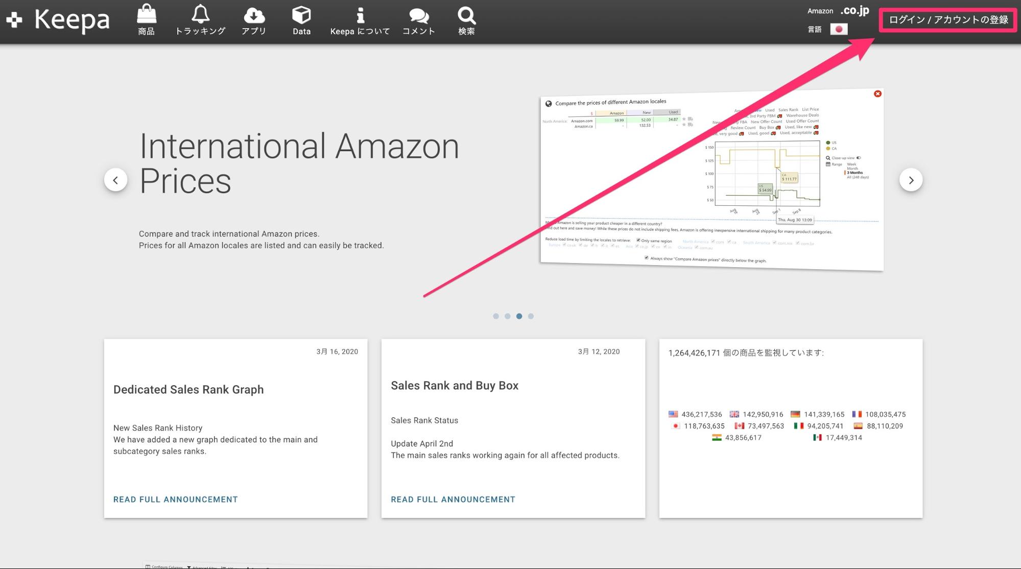Screen dimensions: 1021x569
Task: Select the second carousel dot
Action: (507, 316)
